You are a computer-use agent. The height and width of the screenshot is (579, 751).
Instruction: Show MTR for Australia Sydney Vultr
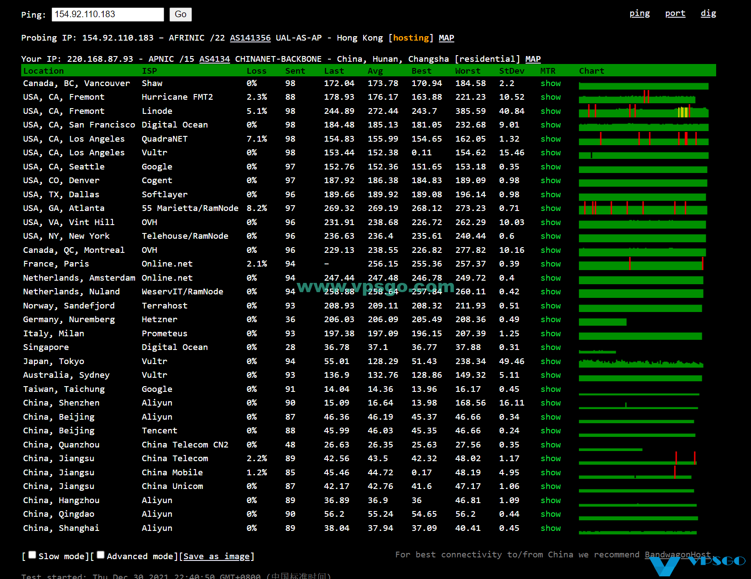[x=551, y=375]
